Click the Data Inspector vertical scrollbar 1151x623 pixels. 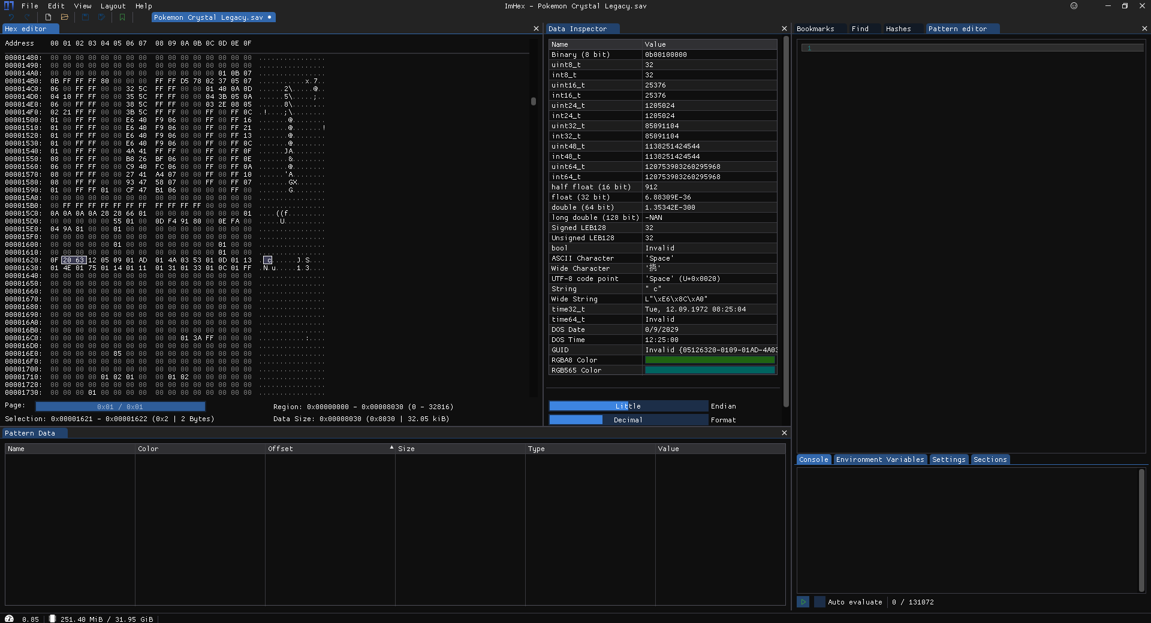click(x=786, y=222)
